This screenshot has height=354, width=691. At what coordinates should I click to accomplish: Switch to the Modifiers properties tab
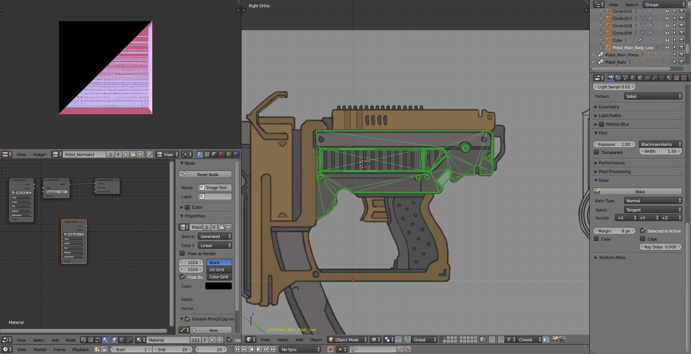(x=655, y=78)
